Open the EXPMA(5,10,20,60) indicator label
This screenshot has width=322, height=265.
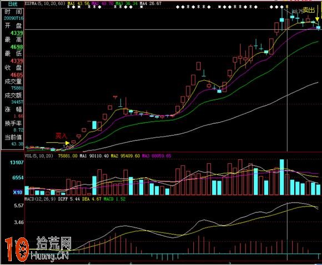pos(45,3)
